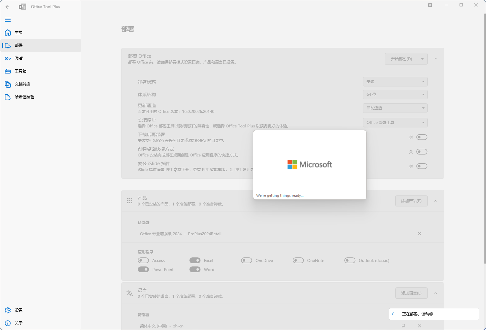Select 部署 in the sidebar
Image resolution: width=486 pixels, height=330 pixels.
pos(41,45)
